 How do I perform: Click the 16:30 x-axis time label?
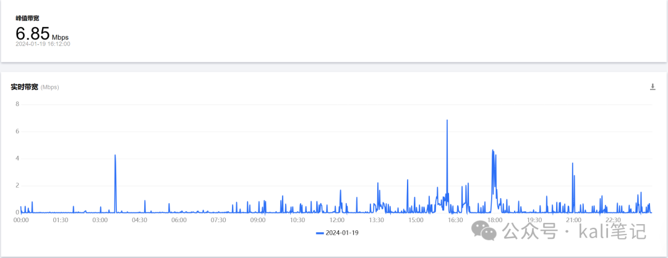pos(455,220)
